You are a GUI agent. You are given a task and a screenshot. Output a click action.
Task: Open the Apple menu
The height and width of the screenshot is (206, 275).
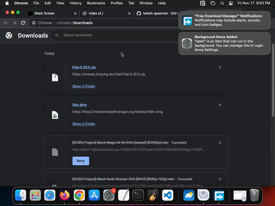point(7,3)
